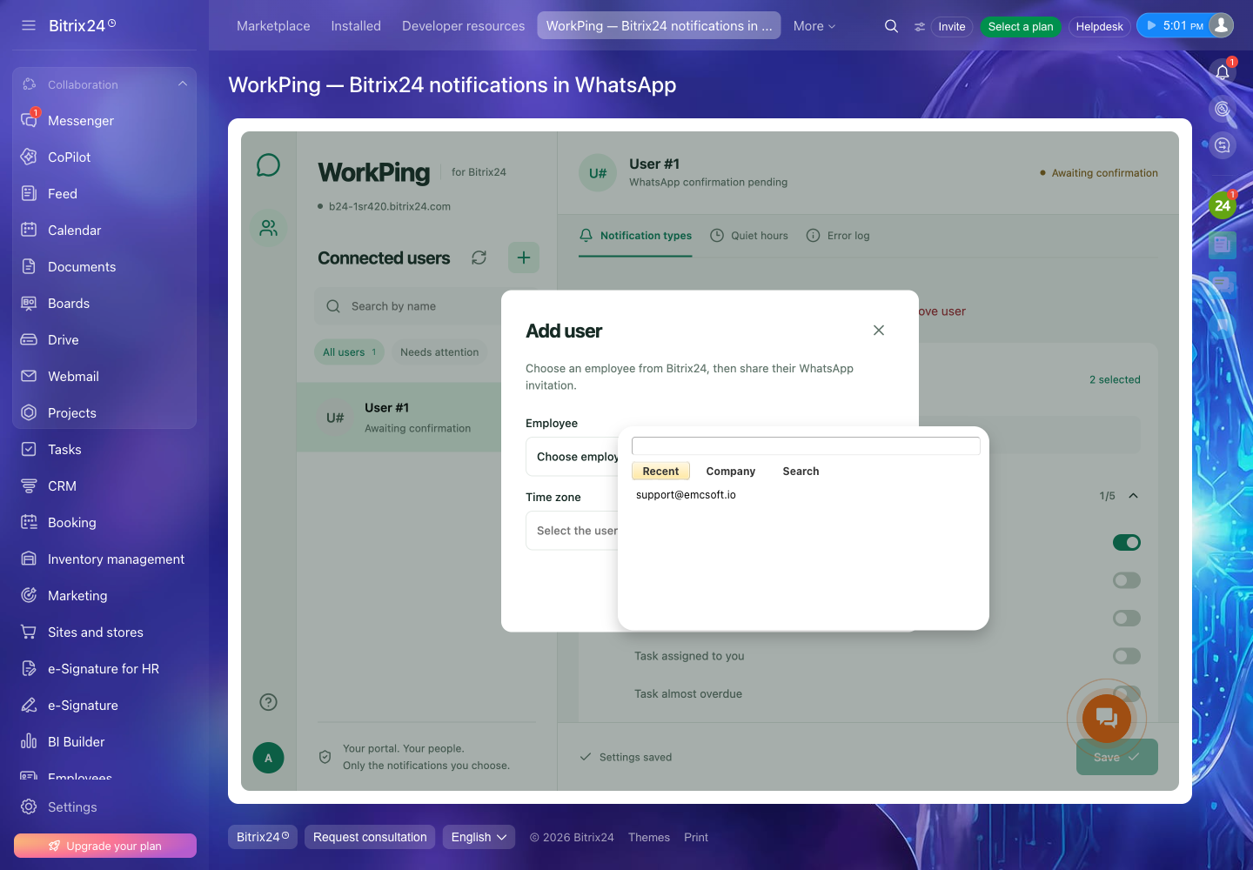Open the notifications bell

[x=1223, y=72]
